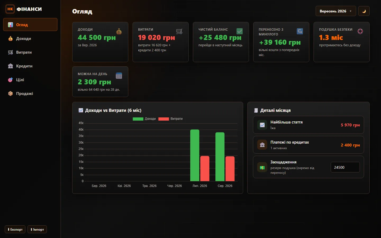This screenshot has width=381, height=238.
Task: Click the calendar icon in Можна на день card
Action: (x=119, y=76)
